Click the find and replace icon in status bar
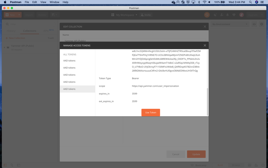This screenshot has width=268, height=168. coord(12,165)
